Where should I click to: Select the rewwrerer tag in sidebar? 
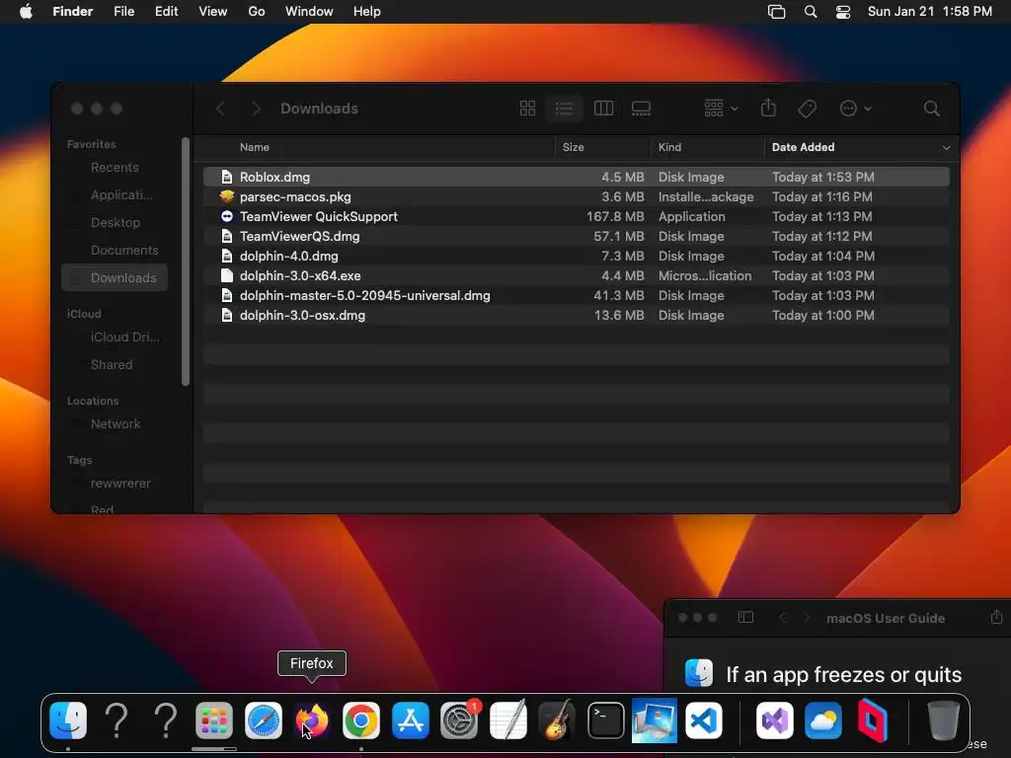tap(115, 484)
